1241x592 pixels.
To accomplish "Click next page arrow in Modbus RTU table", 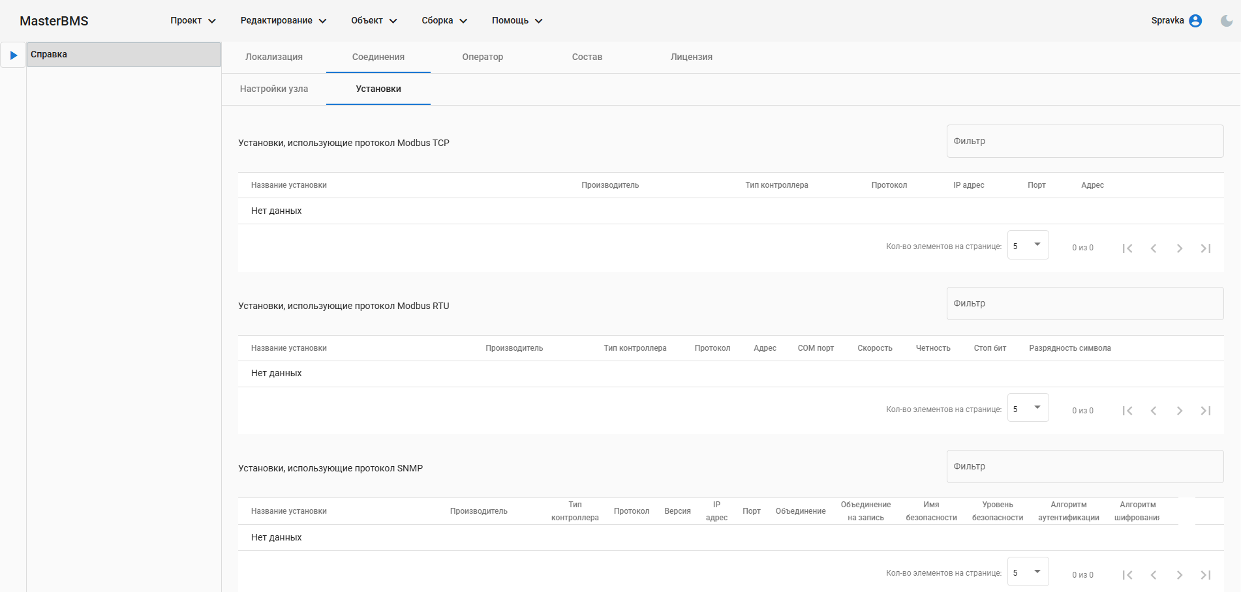I will tap(1179, 411).
